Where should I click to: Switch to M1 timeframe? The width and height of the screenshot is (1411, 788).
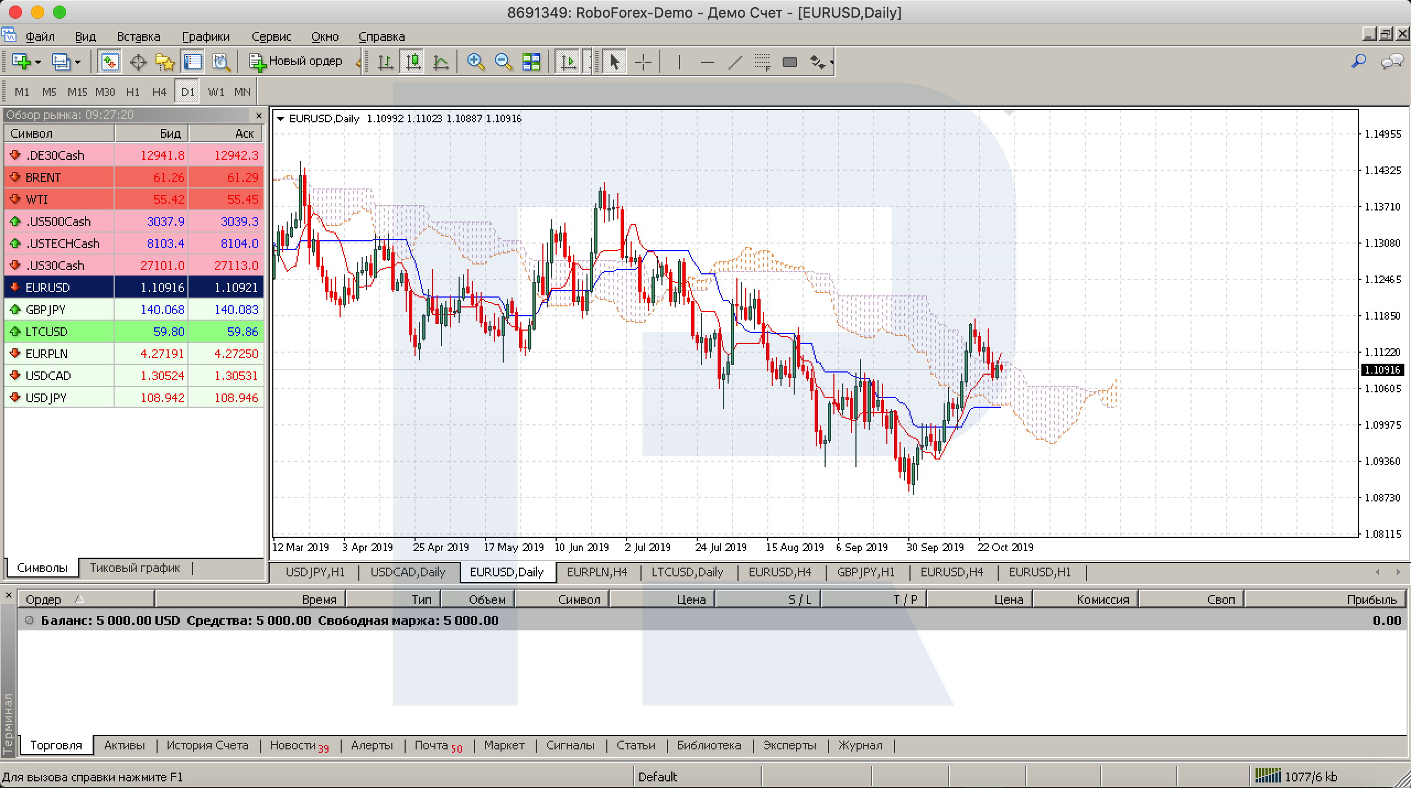tap(21, 92)
